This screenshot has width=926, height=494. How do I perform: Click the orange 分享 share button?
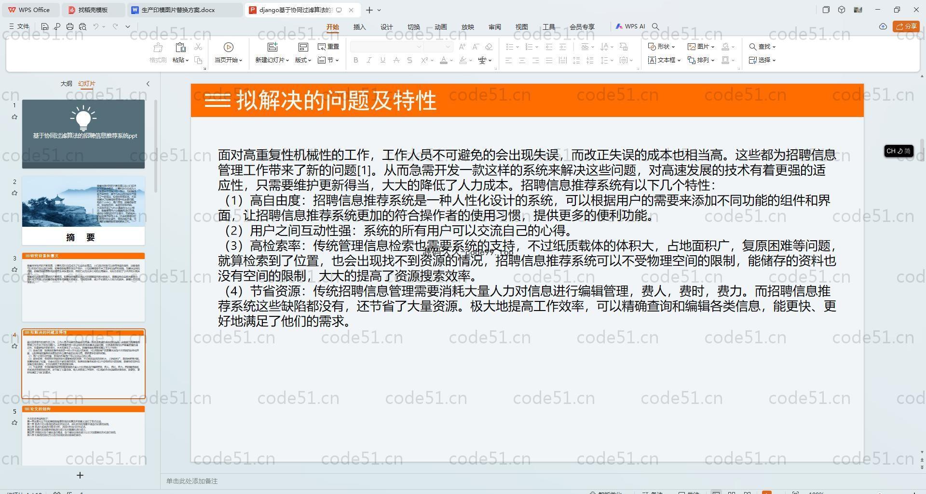[x=906, y=26]
